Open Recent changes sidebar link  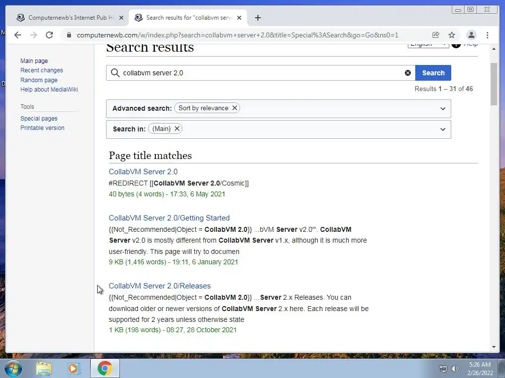[x=42, y=70]
